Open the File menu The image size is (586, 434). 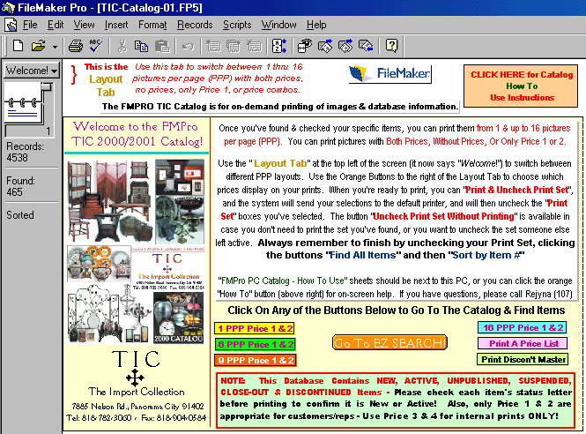(30, 25)
